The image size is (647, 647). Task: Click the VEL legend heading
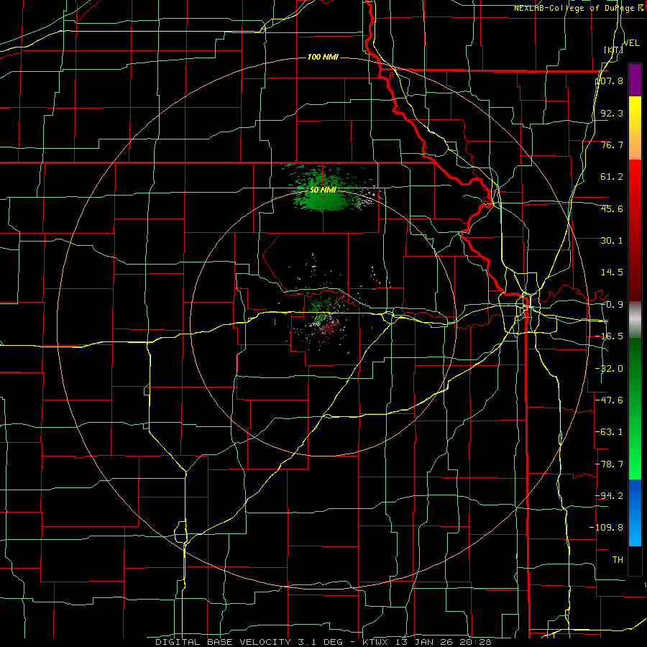pyautogui.click(x=632, y=43)
